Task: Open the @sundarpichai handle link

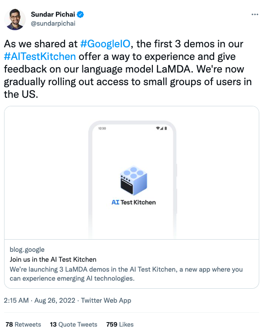Action: click(53, 23)
